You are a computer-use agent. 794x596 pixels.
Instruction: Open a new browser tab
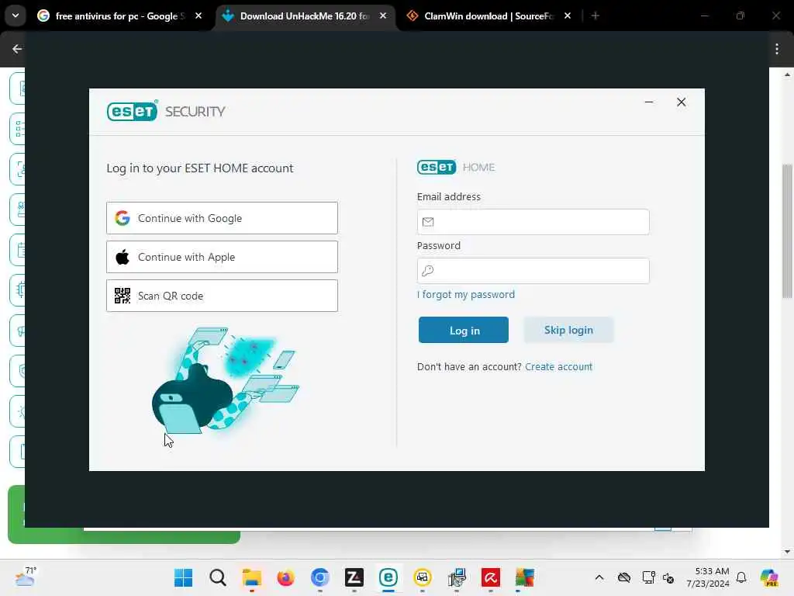click(595, 16)
